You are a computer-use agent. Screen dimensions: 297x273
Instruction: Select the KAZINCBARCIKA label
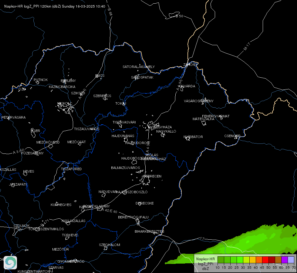(x=62, y=87)
